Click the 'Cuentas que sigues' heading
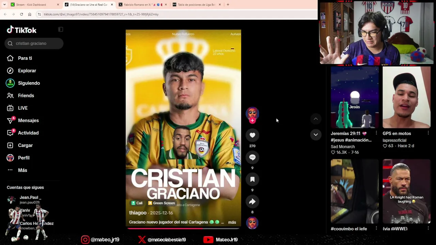 [x=25, y=187]
